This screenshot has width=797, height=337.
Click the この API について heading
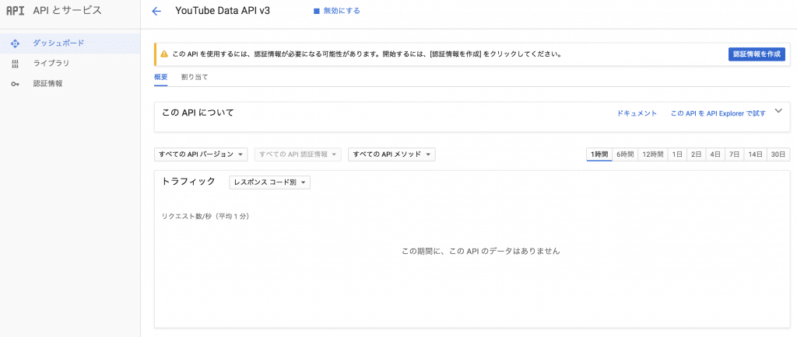pos(198,113)
